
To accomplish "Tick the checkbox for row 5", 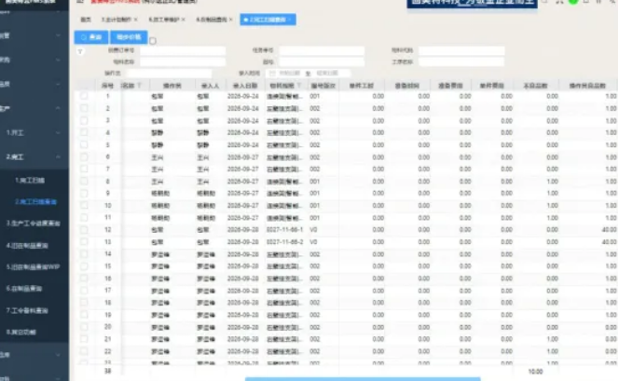I will pos(84,144).
